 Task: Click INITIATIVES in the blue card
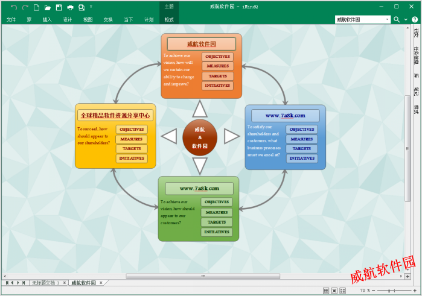pos(302,159)
